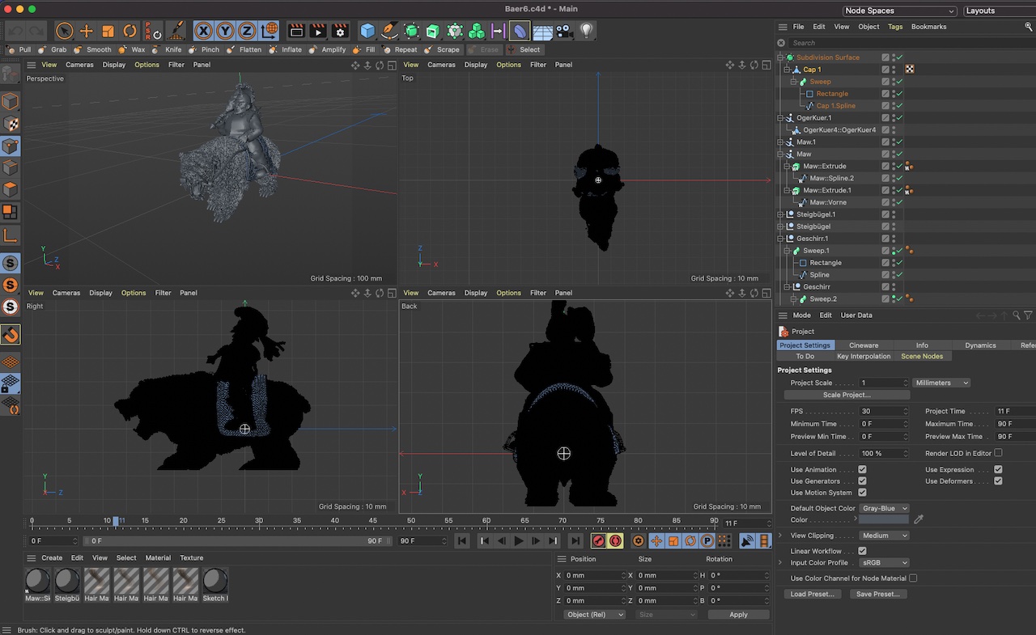Open the View Clipping Medium dropdown
1036x635 pixels.
pos(884,536)
